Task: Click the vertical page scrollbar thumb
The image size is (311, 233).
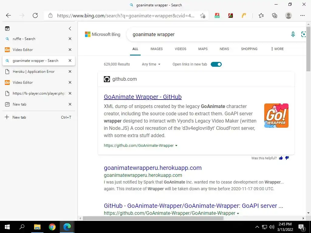Action: [308, 49]
